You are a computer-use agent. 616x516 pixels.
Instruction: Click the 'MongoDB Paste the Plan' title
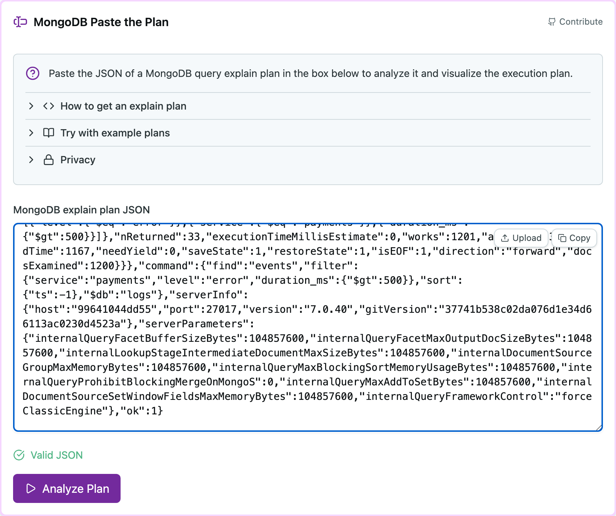pos(101,22)
